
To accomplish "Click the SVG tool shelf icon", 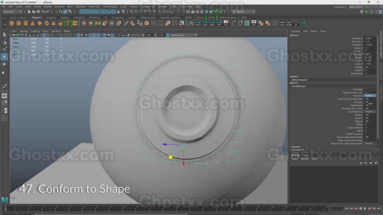I will click(x=74, y=23).
